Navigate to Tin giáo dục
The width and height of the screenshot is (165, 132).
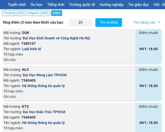coord(138,5)
